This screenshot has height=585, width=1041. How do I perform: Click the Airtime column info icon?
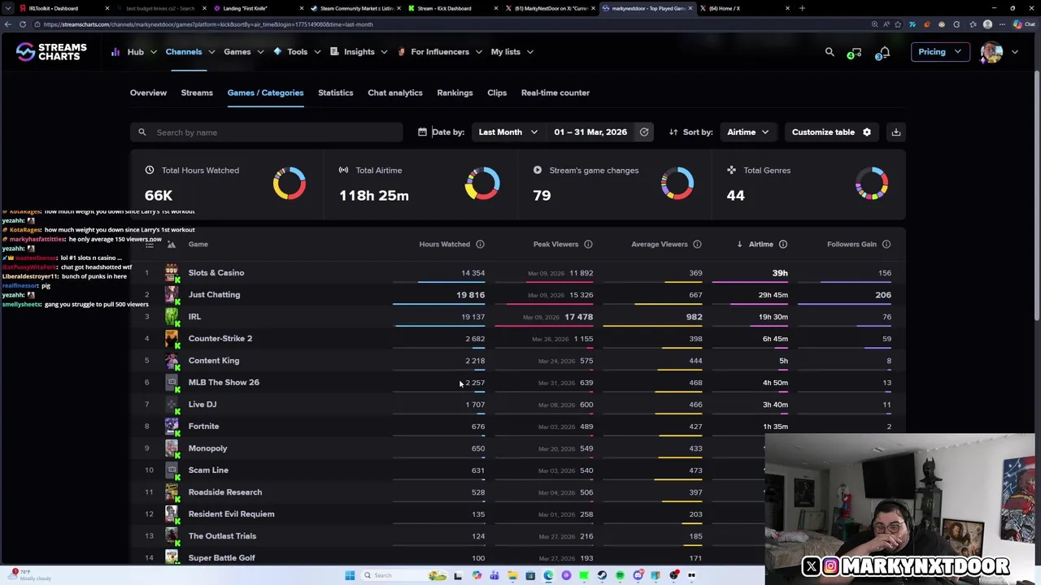[x=783, y=244]
